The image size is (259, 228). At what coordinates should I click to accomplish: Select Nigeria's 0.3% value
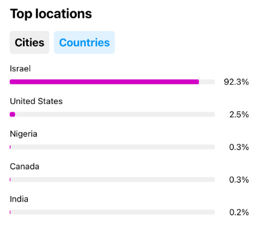click(x=239, y=147)
